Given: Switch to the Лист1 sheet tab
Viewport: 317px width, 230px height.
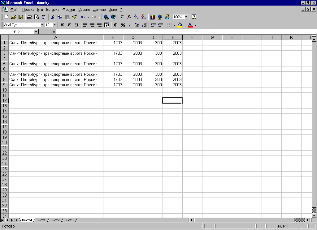Looking at the screenshot, I should [41, 220].
